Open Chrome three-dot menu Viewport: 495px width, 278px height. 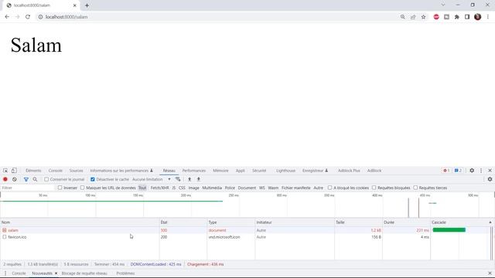point(488,17)
